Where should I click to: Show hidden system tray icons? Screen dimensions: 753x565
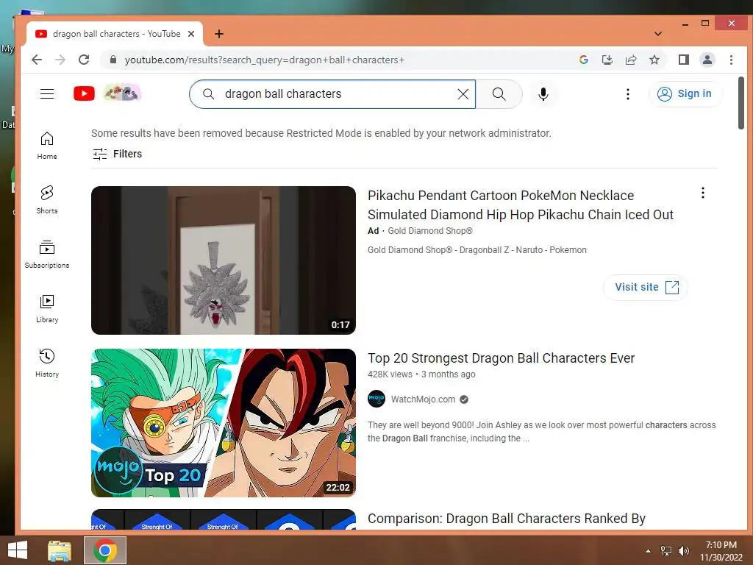coord(649,551)
